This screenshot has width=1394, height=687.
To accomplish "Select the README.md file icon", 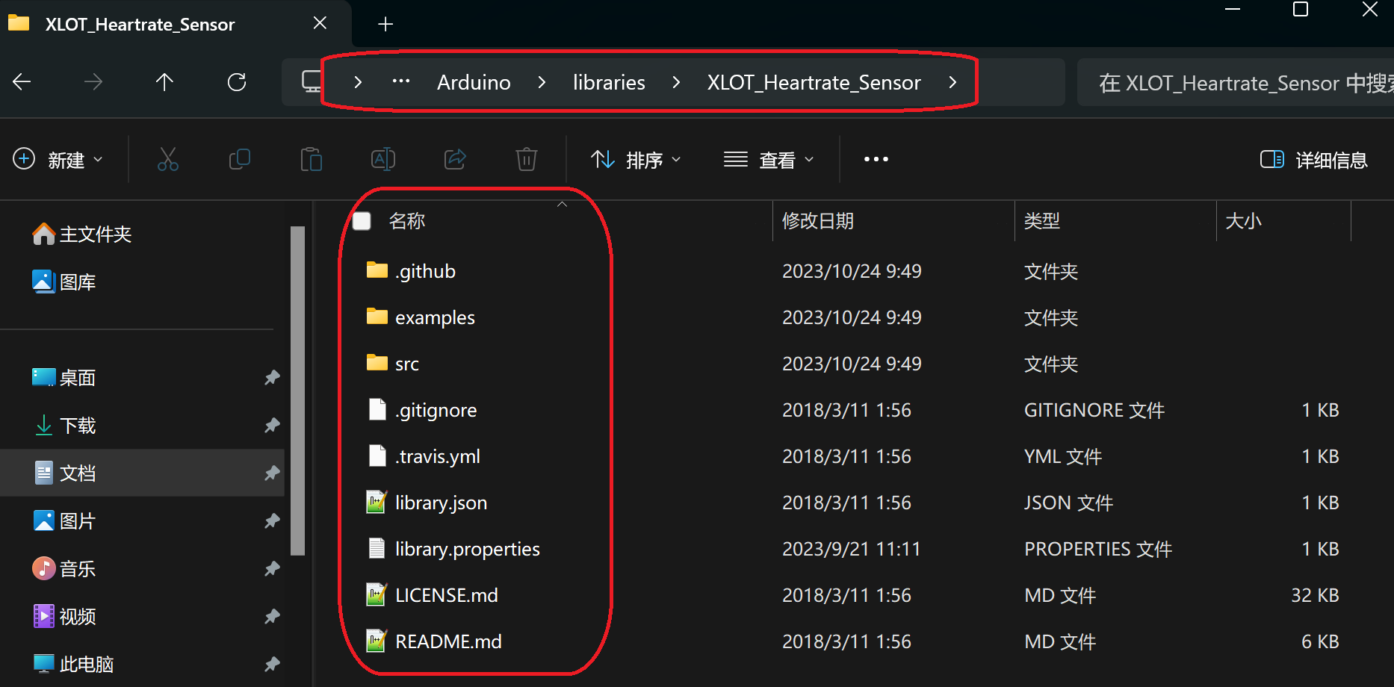I will pos(377,641).
